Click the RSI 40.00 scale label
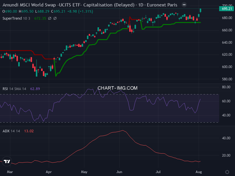This screenshot has height=176, width=235. click(226, 115)
